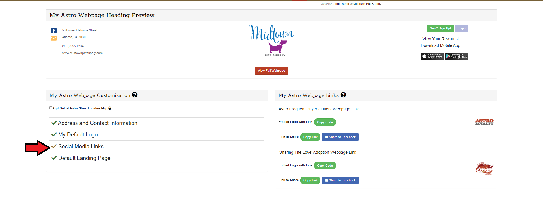Click the email envelope icon
The width and height of the screenshot is (543, 198).
54,38
